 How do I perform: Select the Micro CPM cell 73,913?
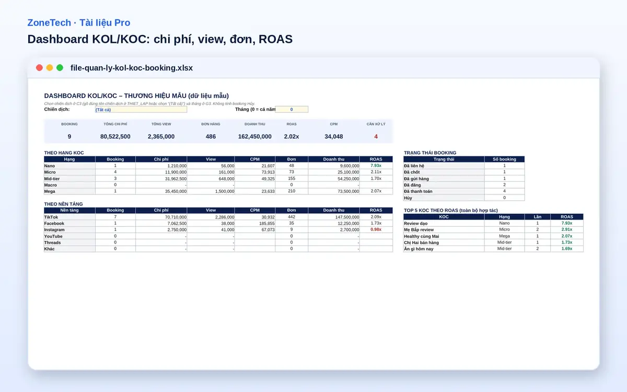255,172
